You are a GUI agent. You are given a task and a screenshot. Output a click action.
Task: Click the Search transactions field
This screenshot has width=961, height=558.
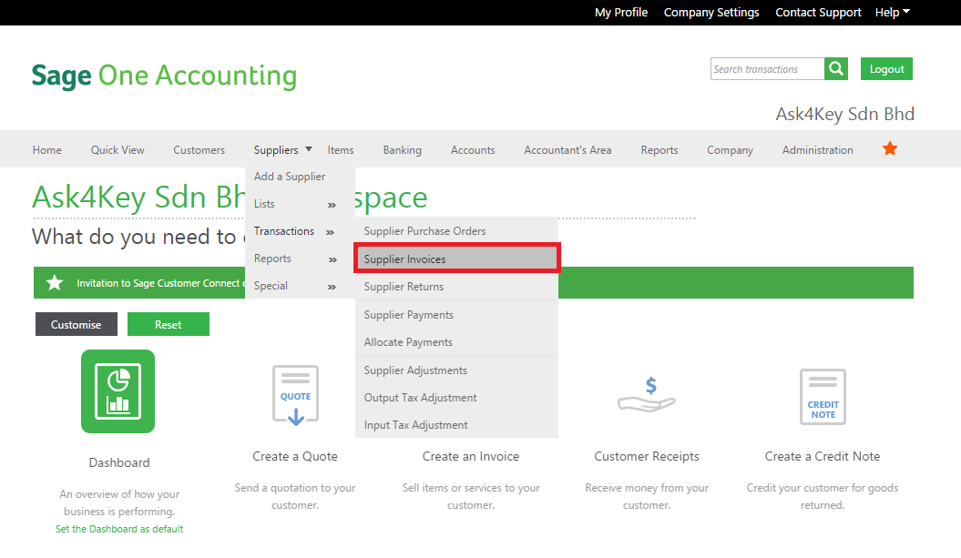tap(767, 68)
